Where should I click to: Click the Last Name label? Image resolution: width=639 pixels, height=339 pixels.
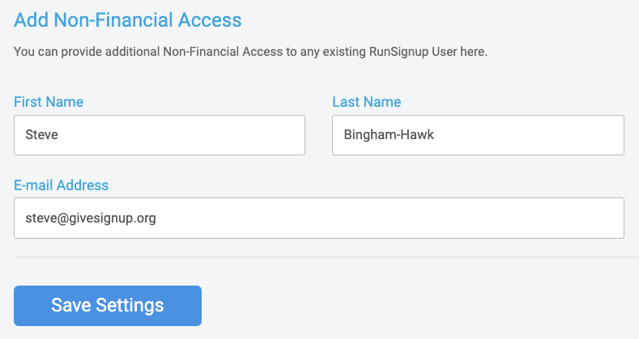click(366, 102)
